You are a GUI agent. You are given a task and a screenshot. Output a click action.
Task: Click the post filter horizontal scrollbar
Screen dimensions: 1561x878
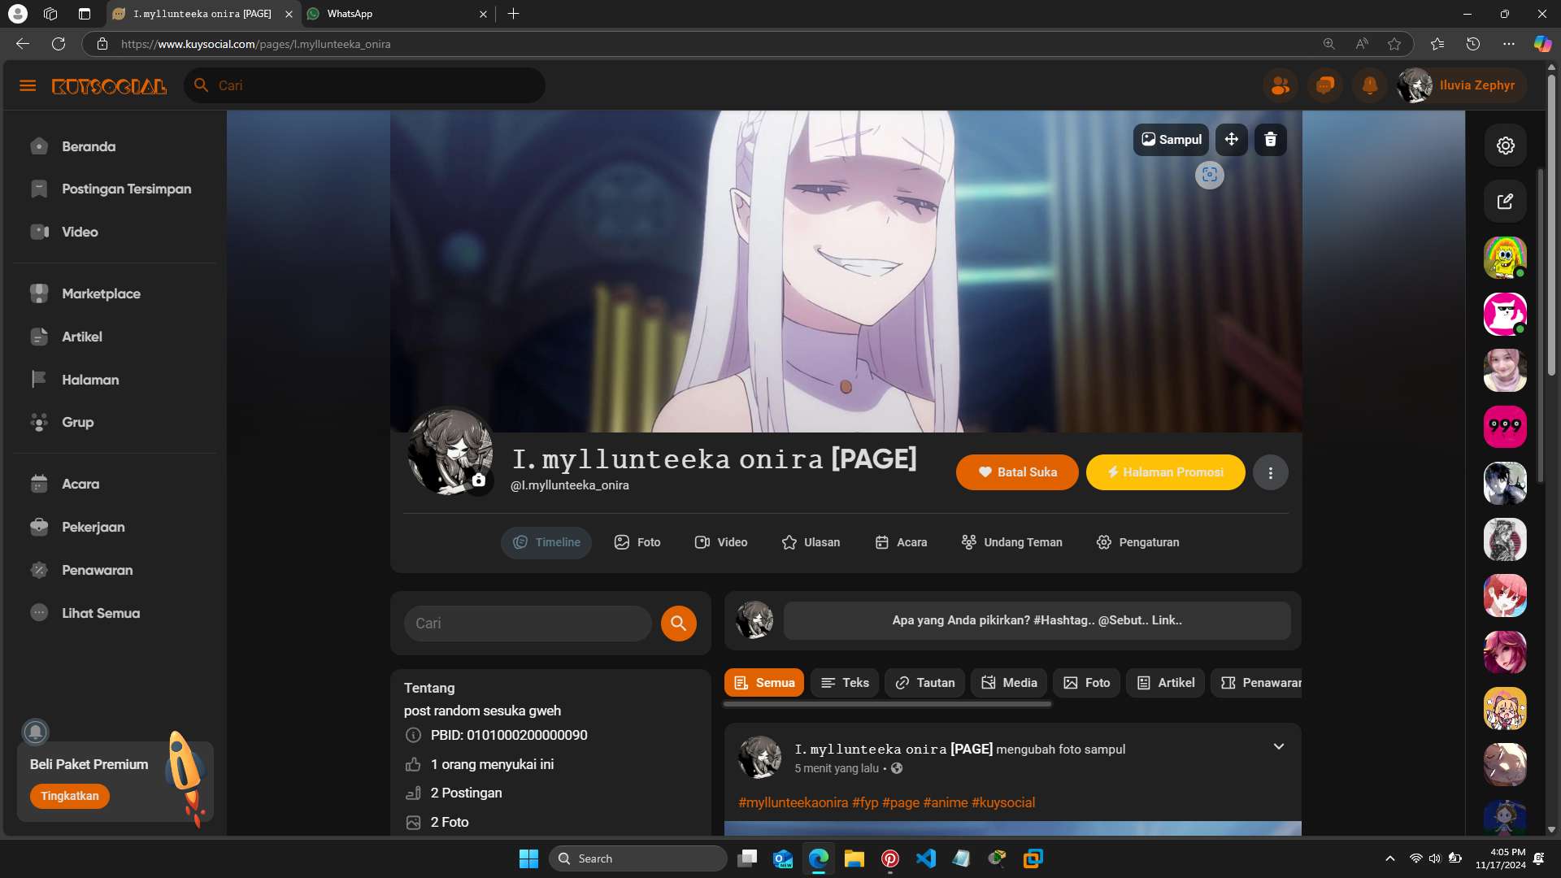coord(888,704)
